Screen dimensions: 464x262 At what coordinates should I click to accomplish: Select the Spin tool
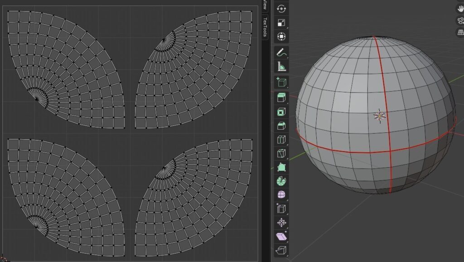(x=281, y=181)
